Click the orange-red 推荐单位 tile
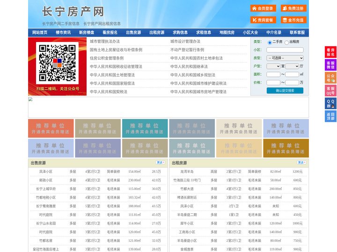 [51, 128]
